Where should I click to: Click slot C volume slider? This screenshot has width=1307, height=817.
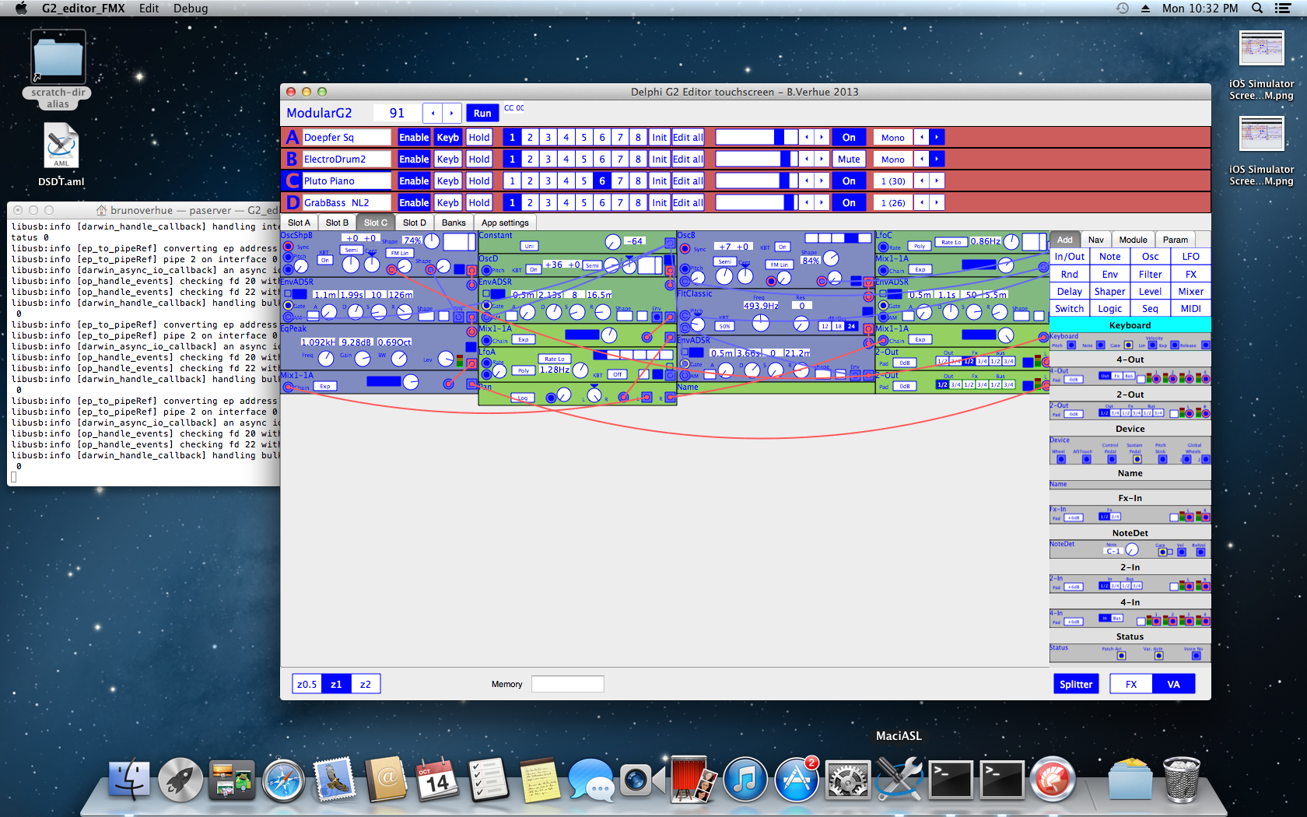click(x=756, y=181)
